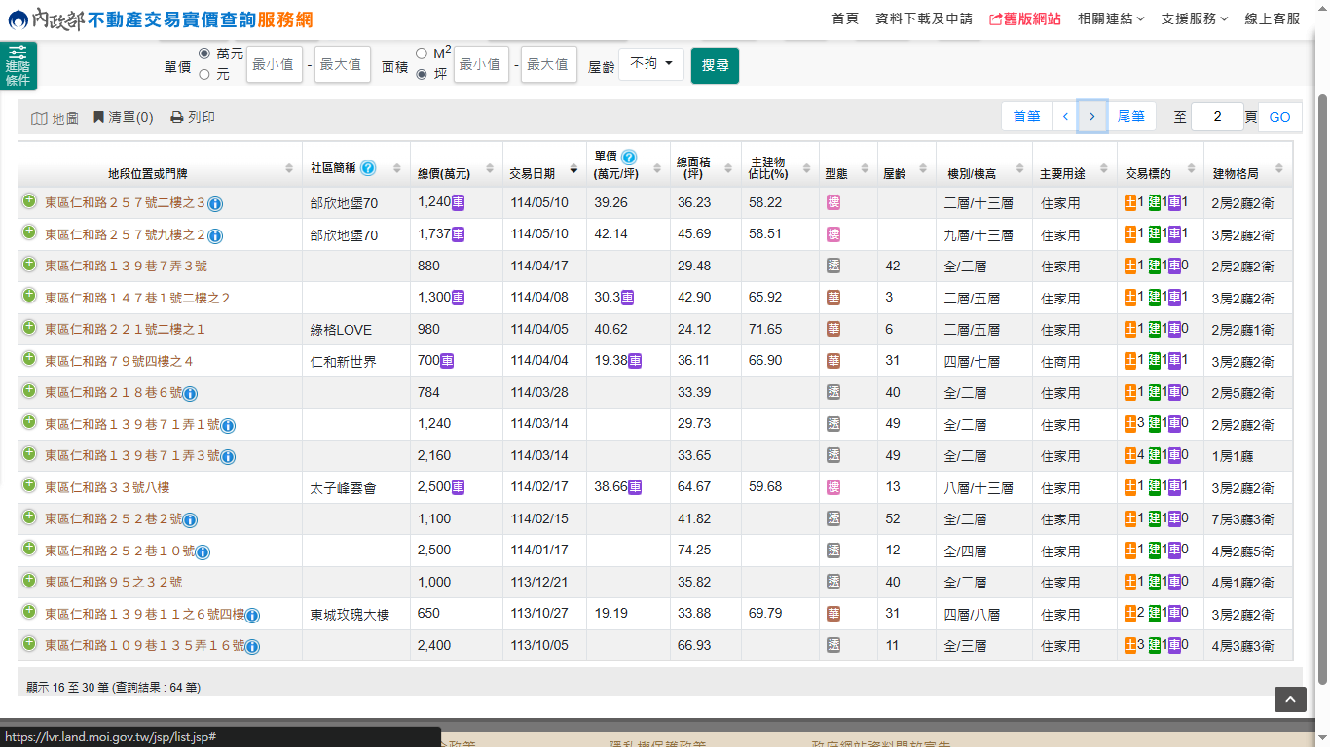Click the print (列印) icon

coord(177,117)
